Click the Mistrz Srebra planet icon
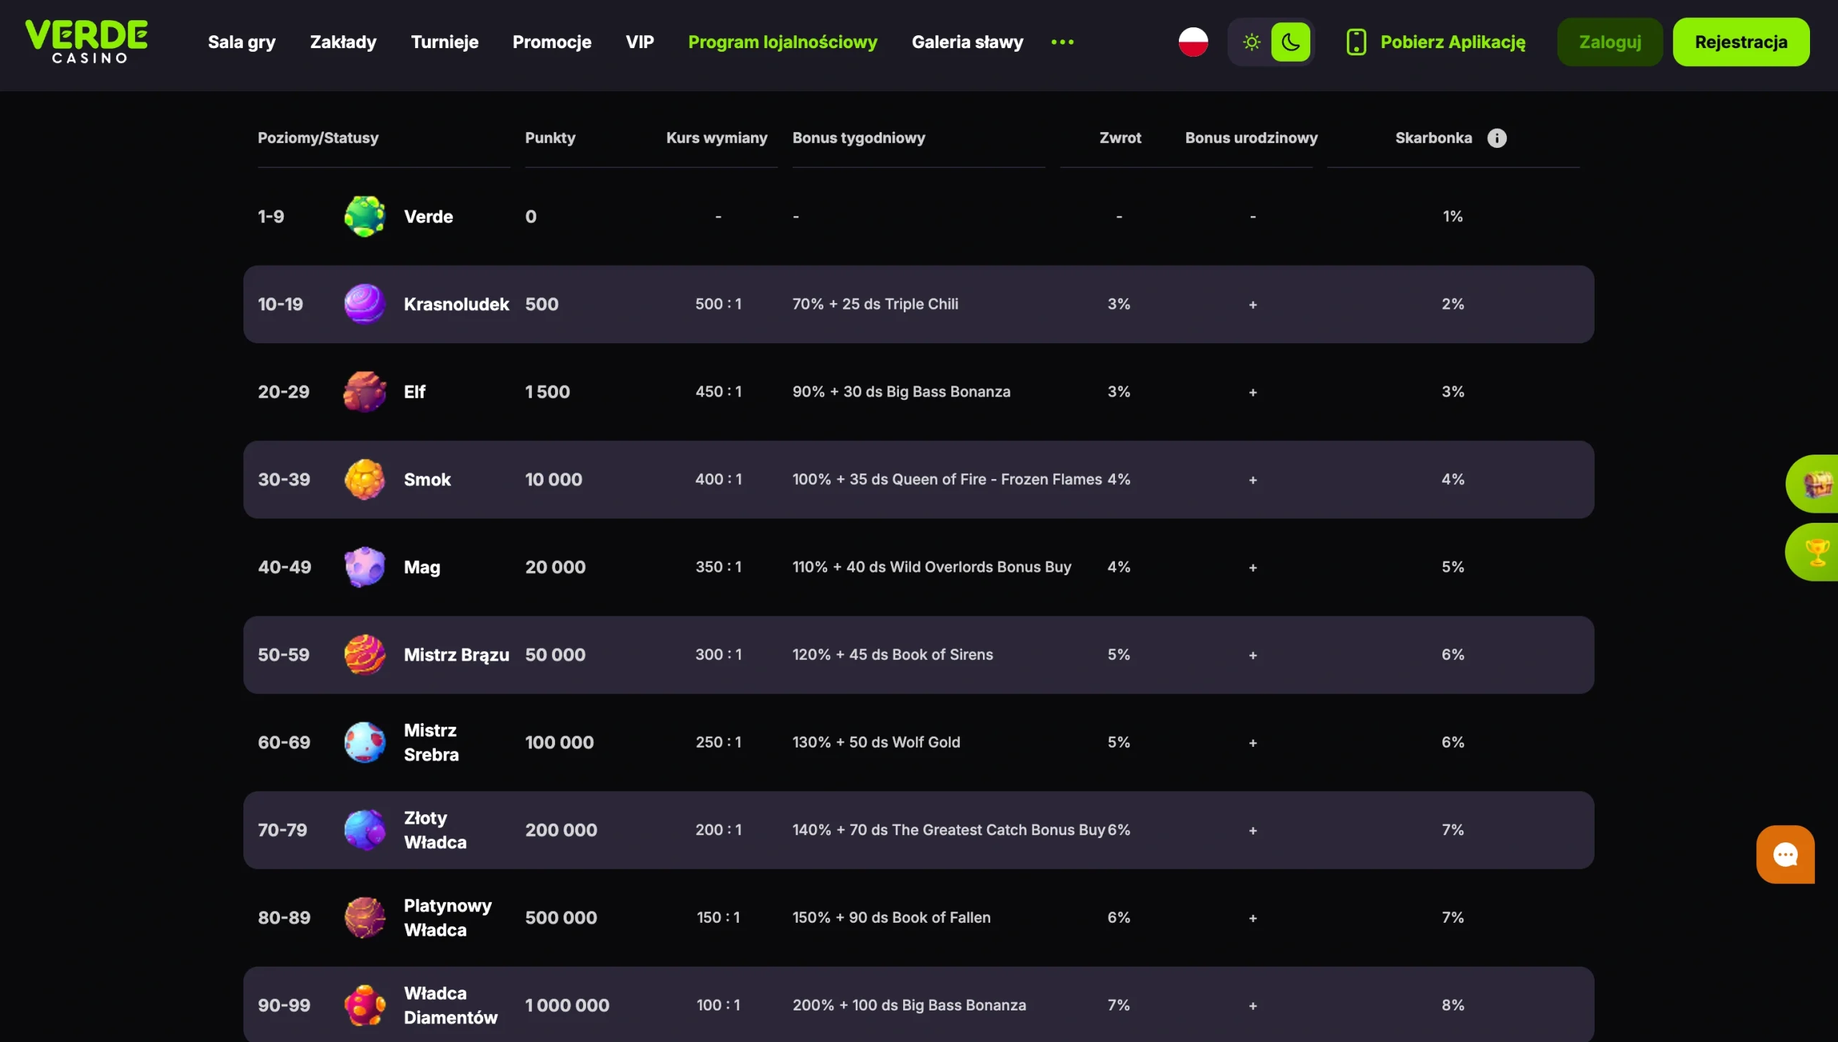The image size is (1838, 1042). pos(365,742)
